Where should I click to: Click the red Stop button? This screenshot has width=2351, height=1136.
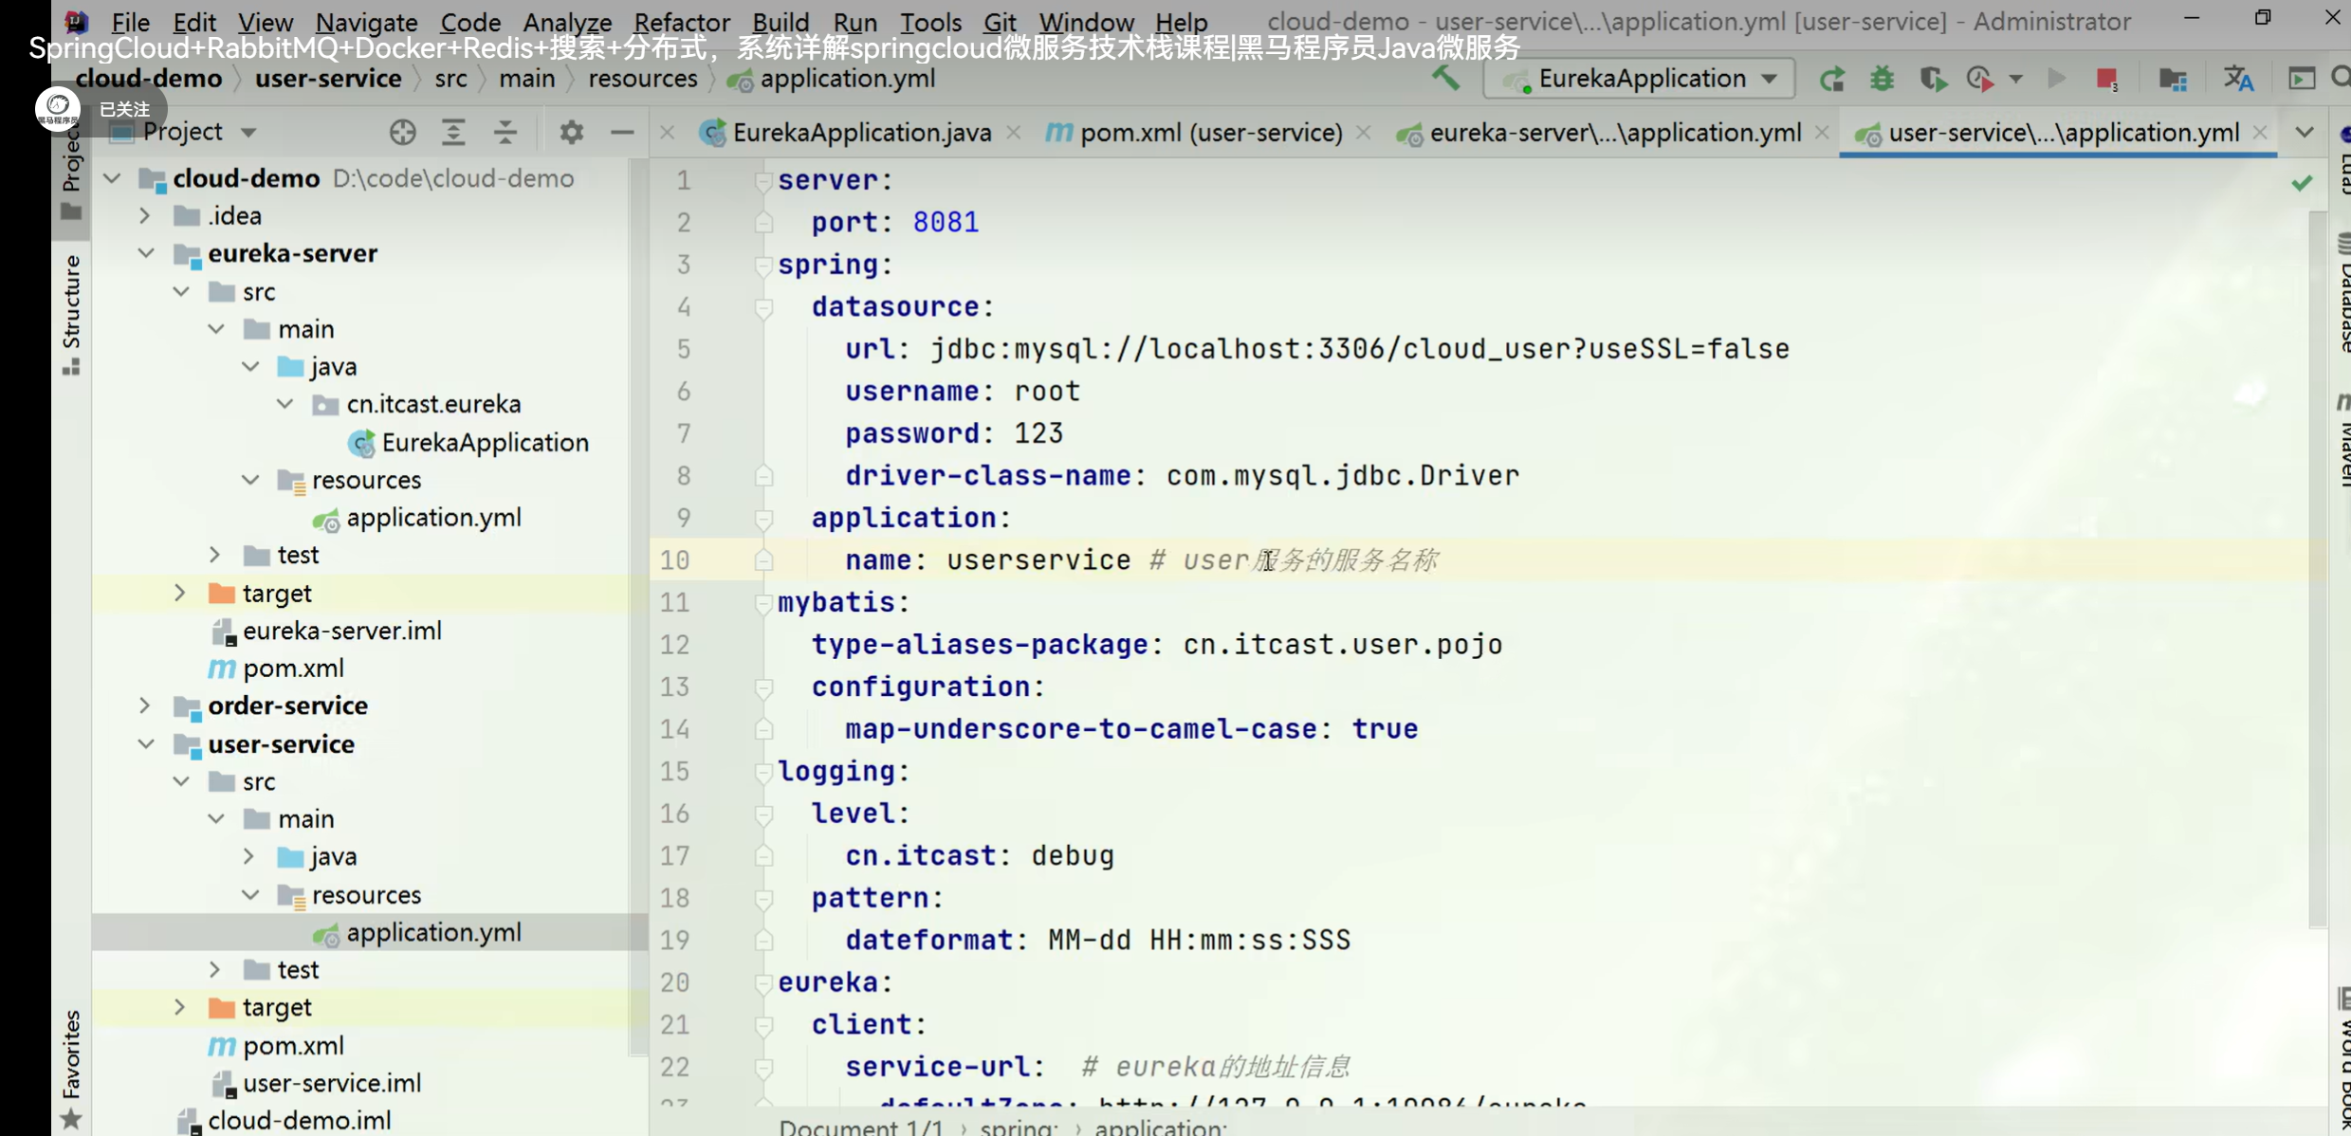point(2106,79)
